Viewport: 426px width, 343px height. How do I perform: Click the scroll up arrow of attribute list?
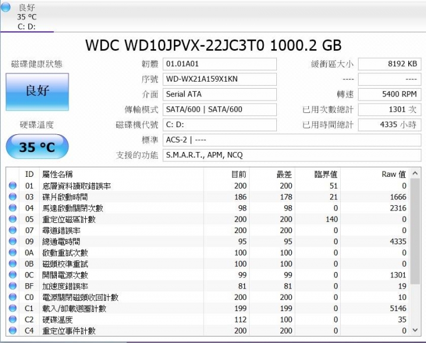[x=415, y=173]
